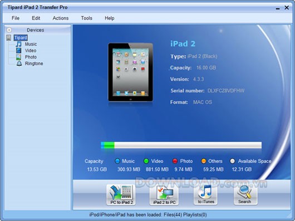The width and height of the screenshot is (295, 221).
Task: Click the PC to iPad 2 button
Action: pyautogui.click(x=121, y=194)
